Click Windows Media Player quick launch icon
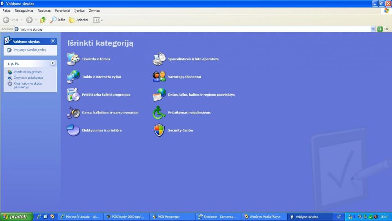Viewport: 392px width, 221px height. point(52,217)
